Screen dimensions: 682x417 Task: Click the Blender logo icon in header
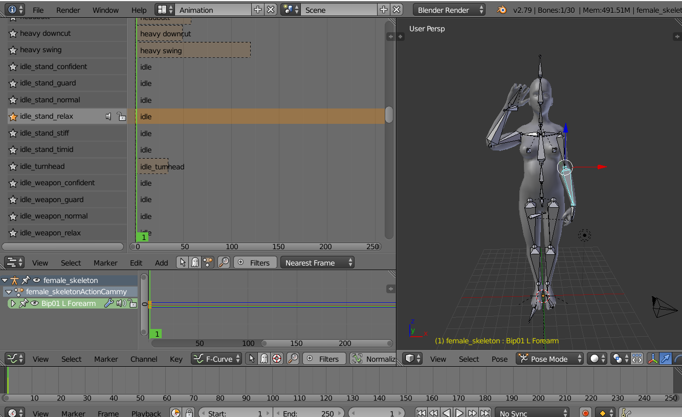502,10
